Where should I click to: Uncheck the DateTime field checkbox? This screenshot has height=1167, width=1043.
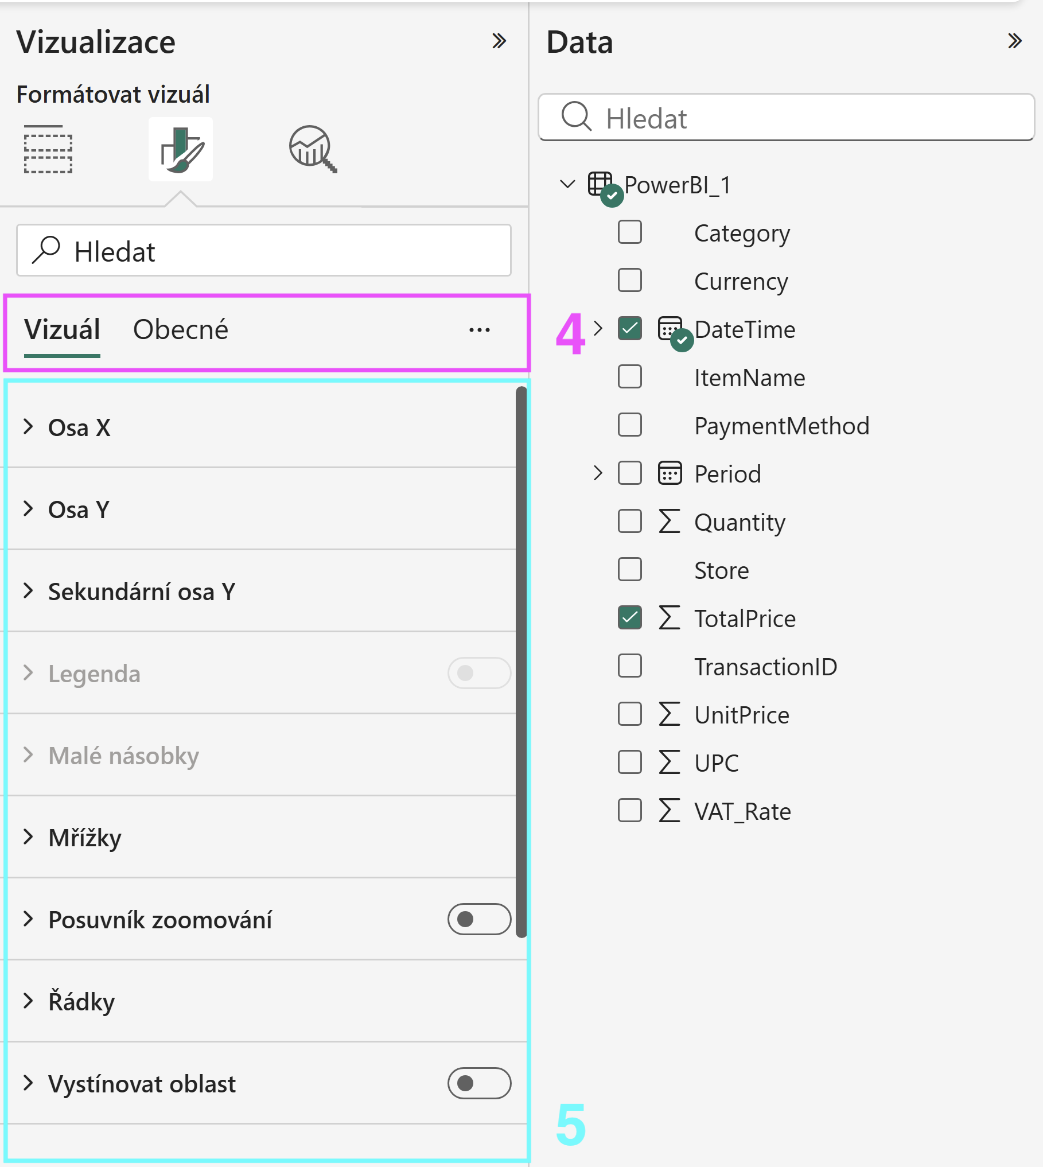point(630,329)
